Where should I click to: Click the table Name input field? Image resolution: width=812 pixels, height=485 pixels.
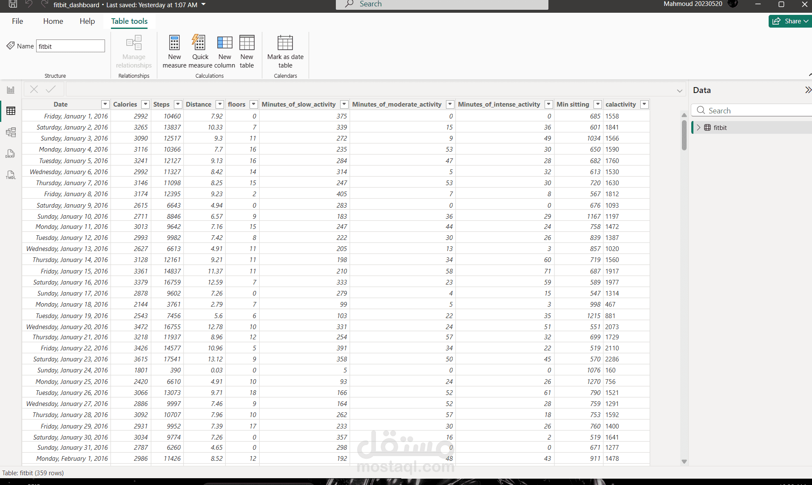pos(71,46)
